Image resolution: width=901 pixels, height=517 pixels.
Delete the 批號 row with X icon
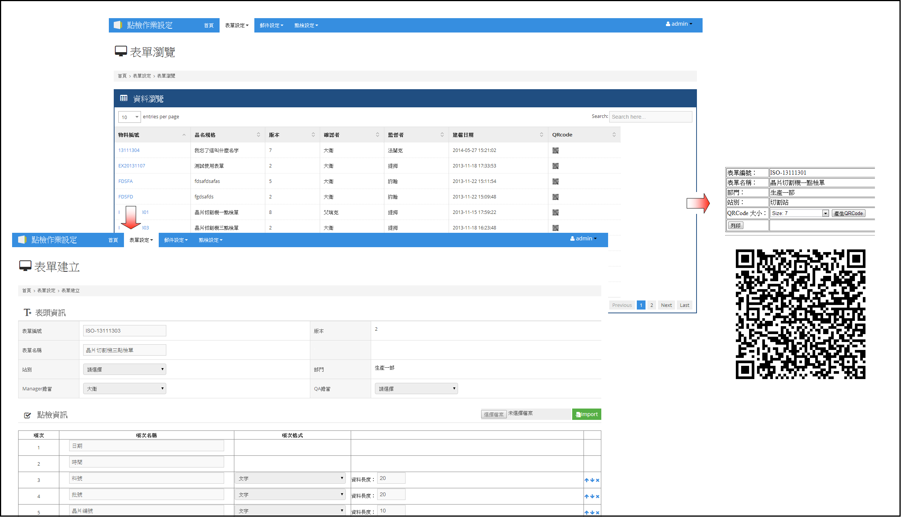598,496
